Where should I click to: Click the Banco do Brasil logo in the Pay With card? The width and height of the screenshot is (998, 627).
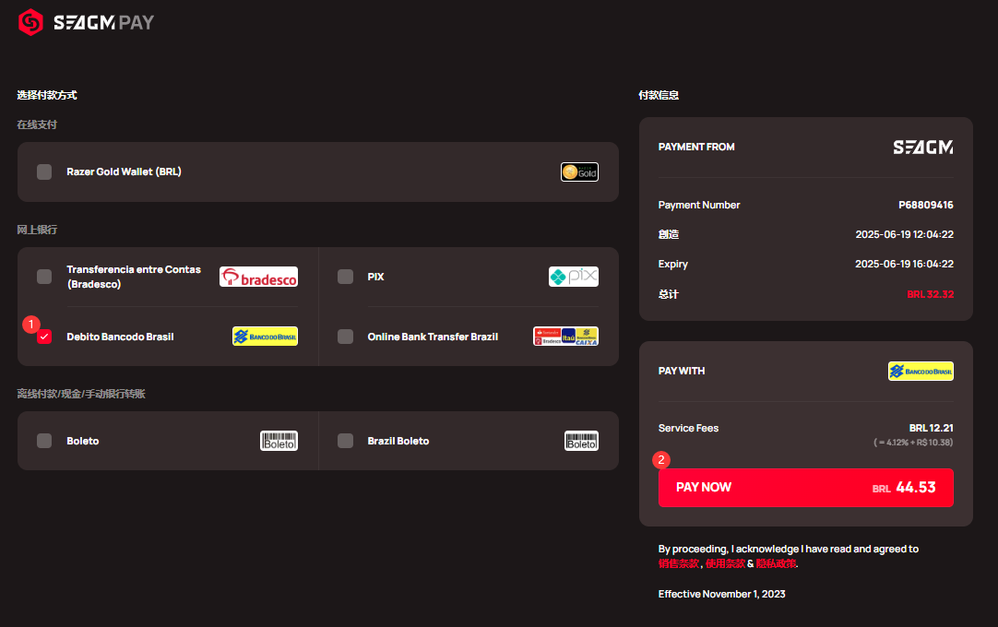[x=921, y=371]
